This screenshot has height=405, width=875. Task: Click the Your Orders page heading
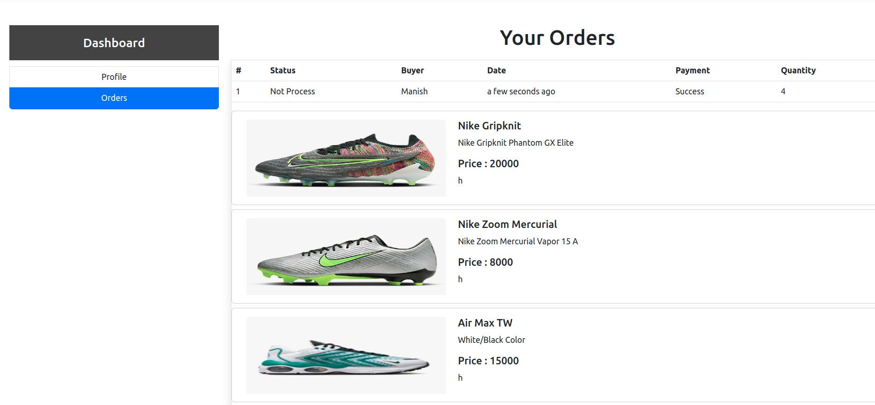(557, 38)
